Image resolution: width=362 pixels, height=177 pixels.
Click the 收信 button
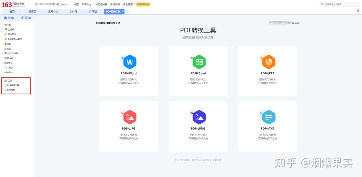coord(9,18)
